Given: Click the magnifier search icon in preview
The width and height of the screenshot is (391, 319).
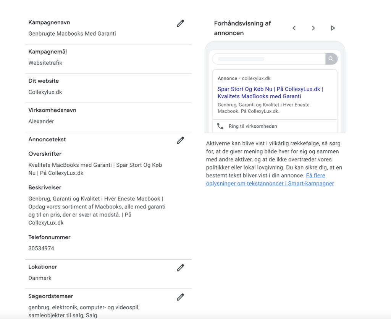Looking at the screenshot, I should [x=331, y=59].
